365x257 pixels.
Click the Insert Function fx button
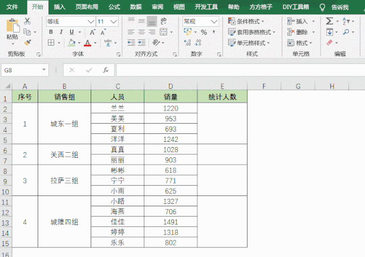106,70
